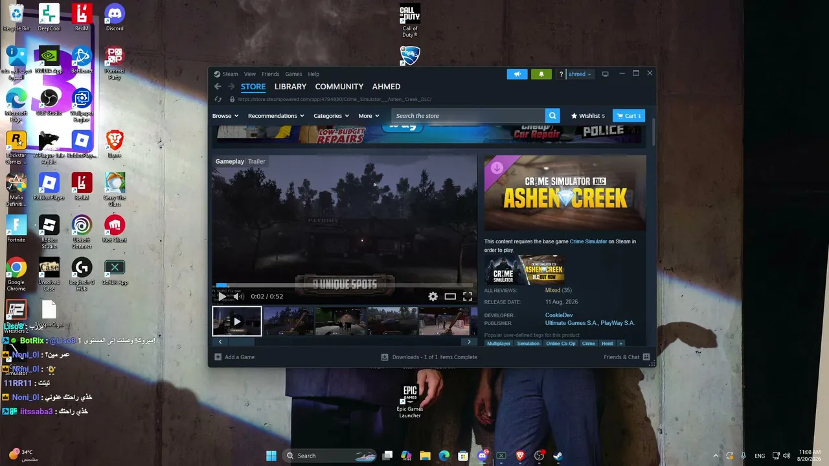Switch Steam to Big Picture mode
This screenshot has width=829, height=466.
[x=606, y=74]
